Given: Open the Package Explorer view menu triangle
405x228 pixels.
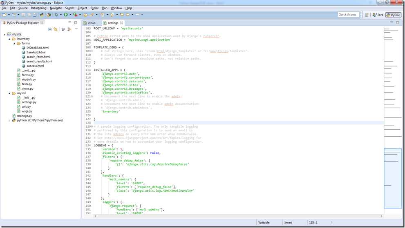Looking at the screenshot, I should tap(76, 29).
